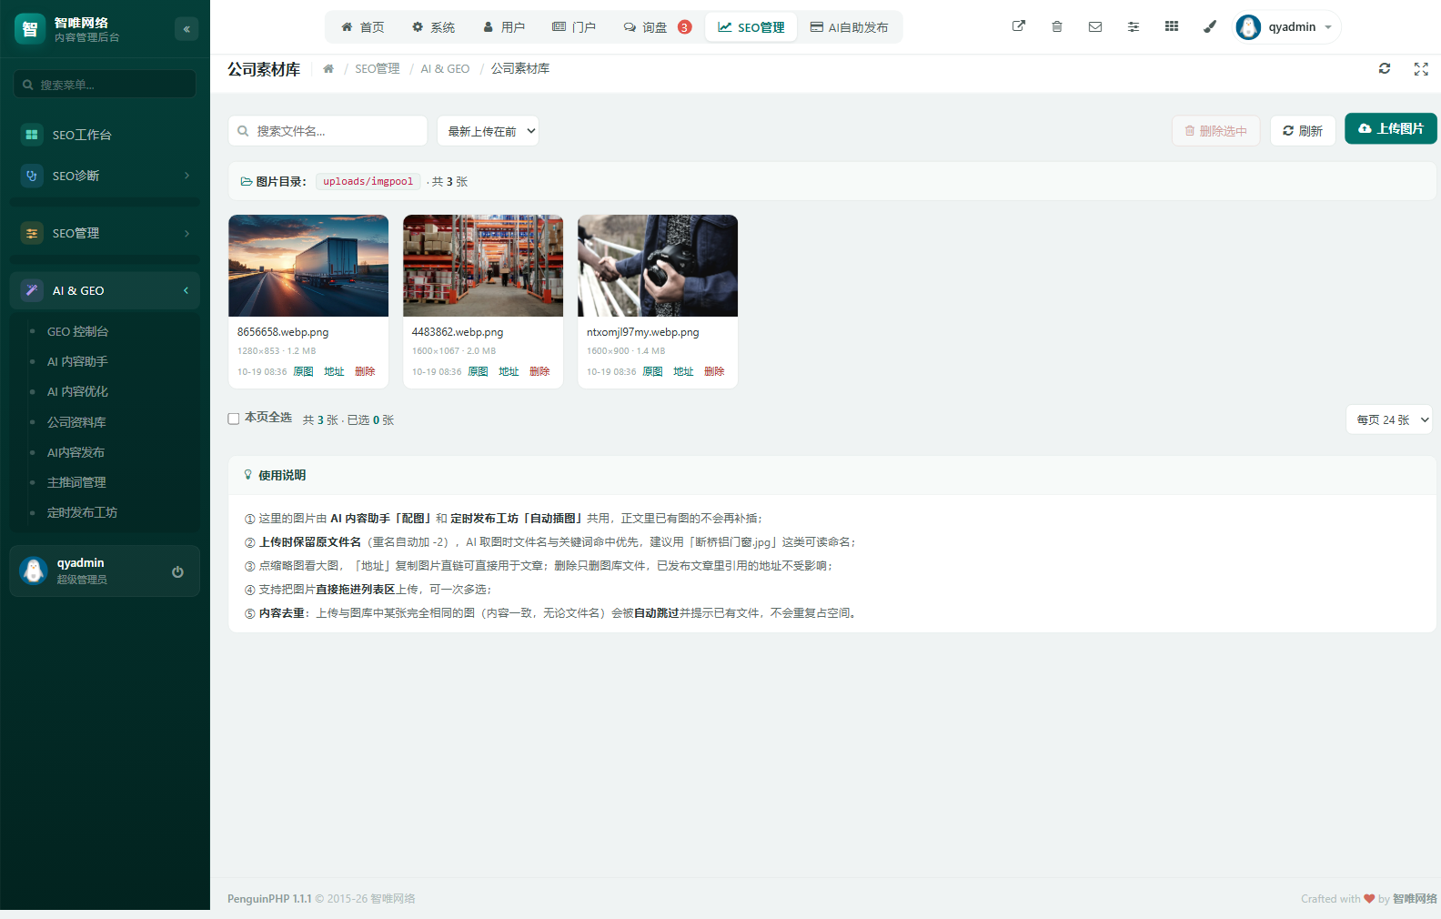Image resolution: width=1441 pixels, height=919 pixels.
Task: Expand the SEO诊断 sidebar menu
Action: pos(105,176)
